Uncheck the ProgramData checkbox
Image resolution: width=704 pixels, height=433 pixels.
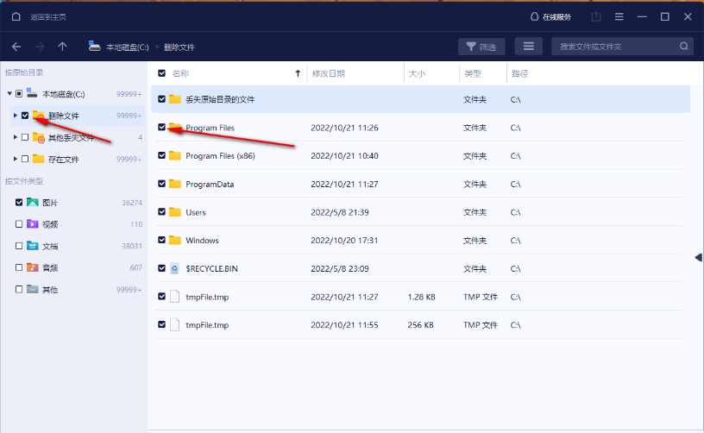(x=161, y=184)
